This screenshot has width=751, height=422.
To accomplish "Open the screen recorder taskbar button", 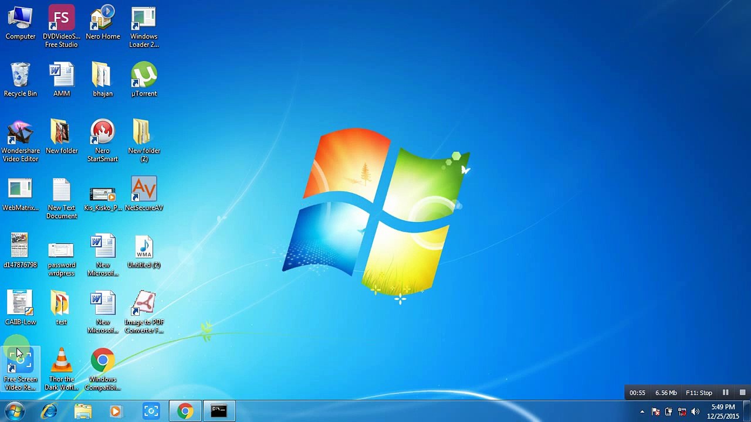I will click(x=151, y=411).
